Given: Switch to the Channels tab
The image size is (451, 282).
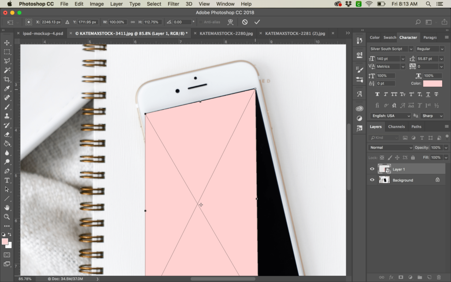Looking at the screenshot, I should [396, 126].
